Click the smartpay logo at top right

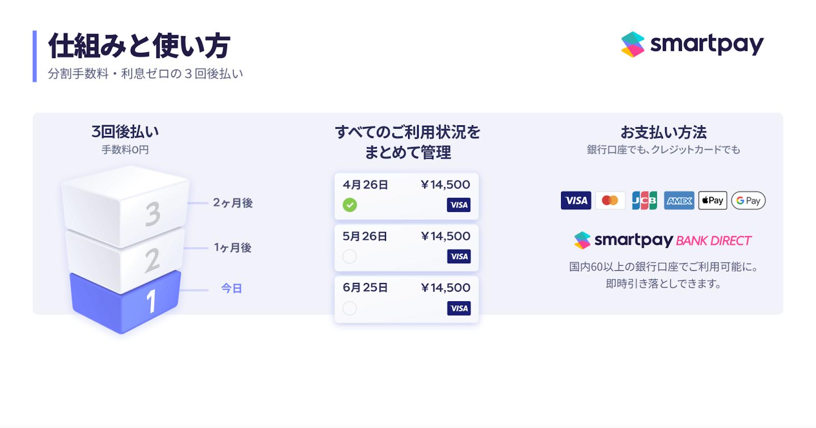692,45
